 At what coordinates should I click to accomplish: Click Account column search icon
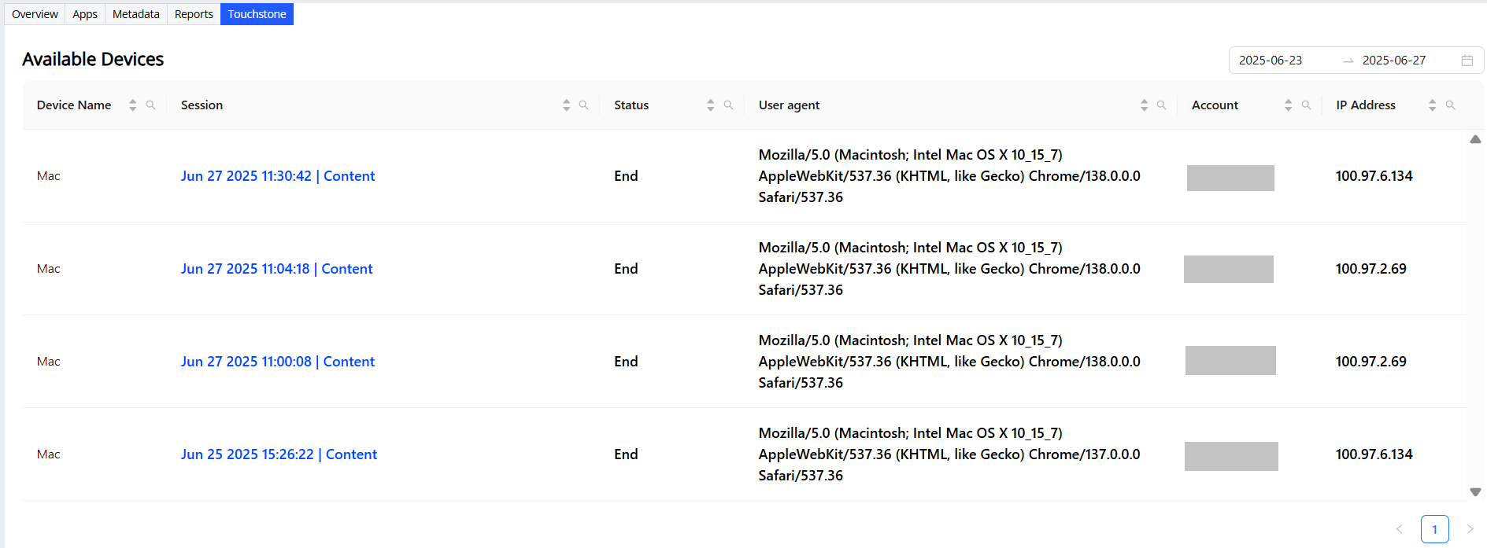point(1306,105)
